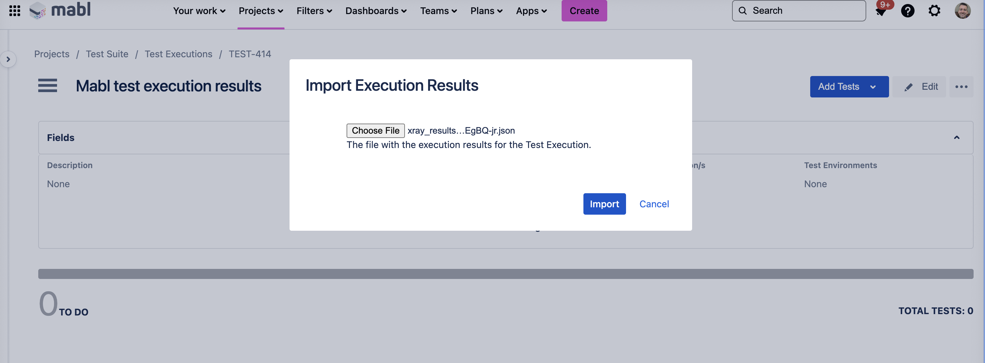Open the help question mark icon
Viewport: 985px width, 363px height.
click(x=908, y=11)
